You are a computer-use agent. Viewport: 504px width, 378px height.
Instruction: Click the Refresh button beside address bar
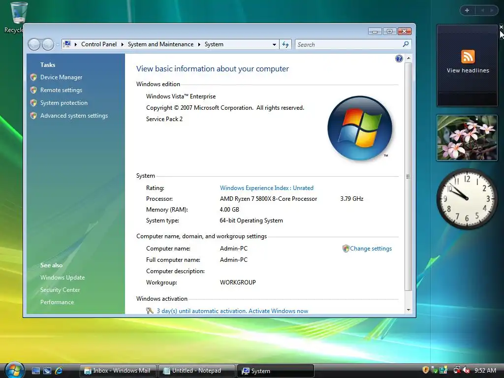coord(285,44)
